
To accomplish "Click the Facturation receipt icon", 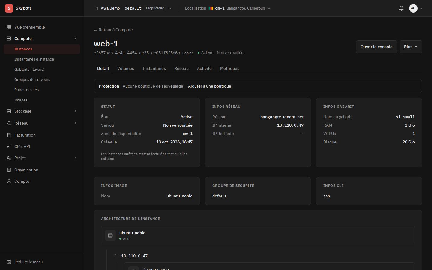I will [9, 135].
